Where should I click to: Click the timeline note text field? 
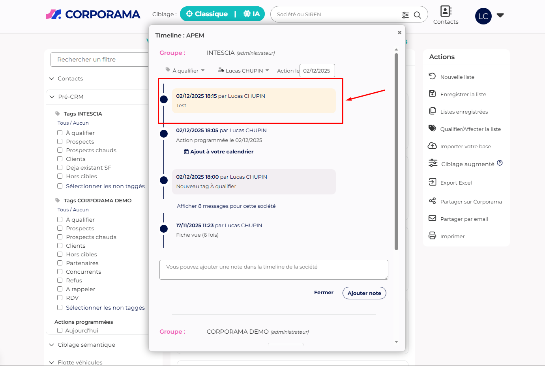(x=273, y=269)
